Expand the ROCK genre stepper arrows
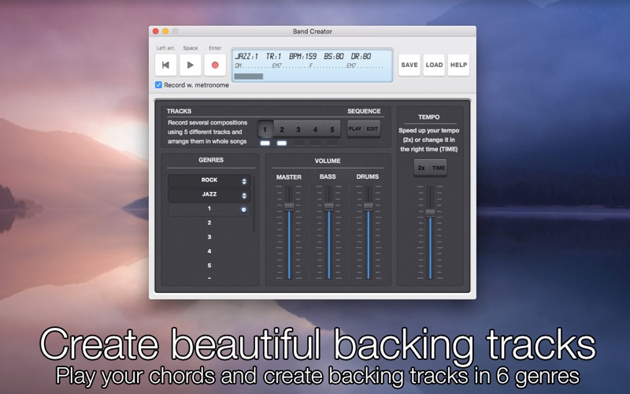 (x=244, y=181)
